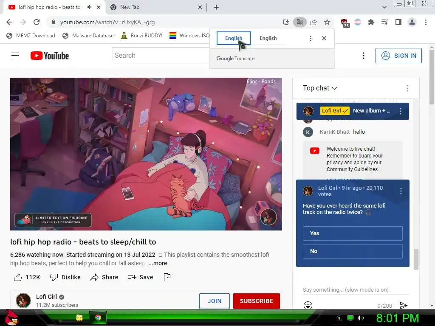The width and height of the screenshot is (435, 326).
Task: Subscribe to Lofi Girl channel
Action: [x=256, y=301]
